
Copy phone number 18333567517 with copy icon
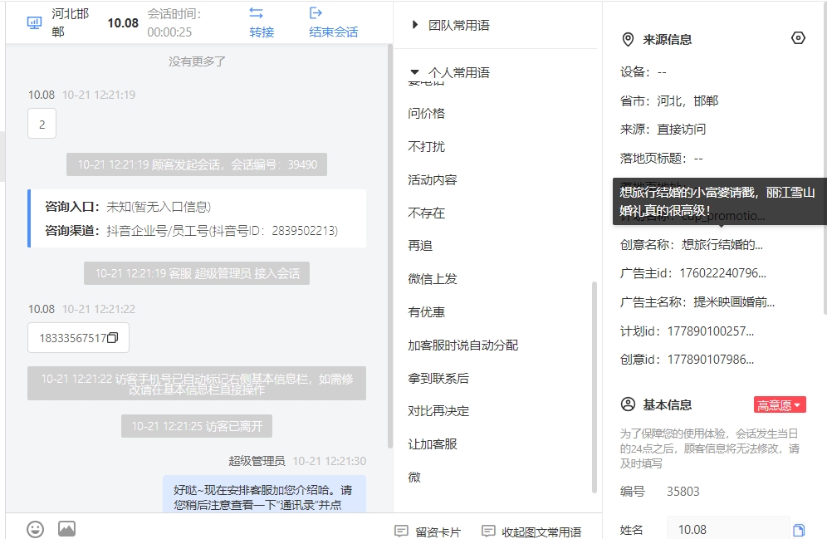(112, 337)
